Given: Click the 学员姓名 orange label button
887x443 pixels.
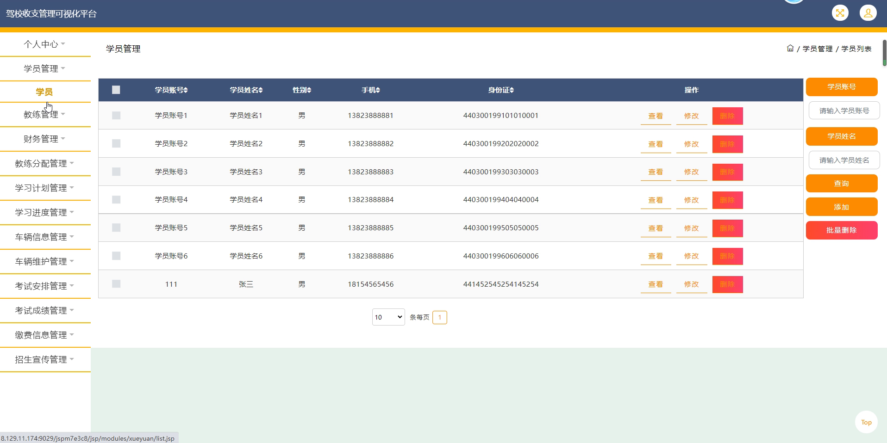Looking at the screenshot, I should tap(842, 136).
